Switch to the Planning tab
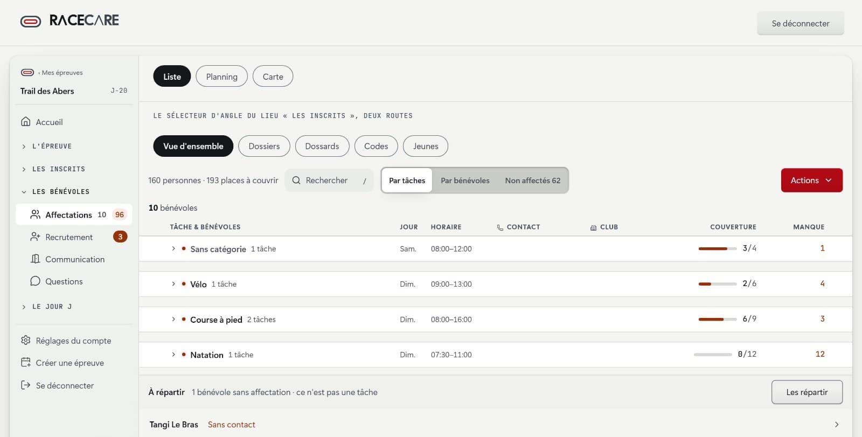Viewport: 862px width, 437px height. coord(221,77)
